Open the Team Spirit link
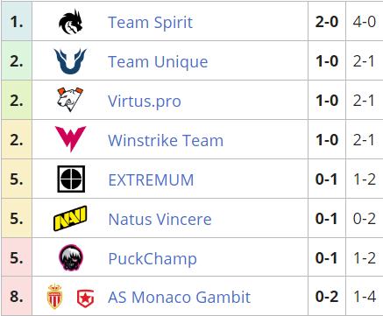 point(151,23)
